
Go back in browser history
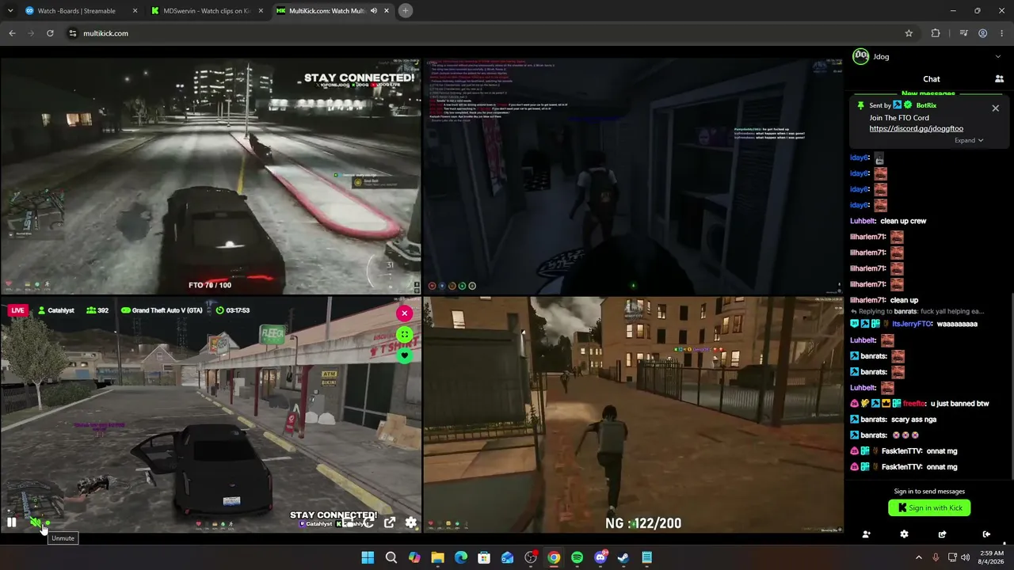(12, 33)
